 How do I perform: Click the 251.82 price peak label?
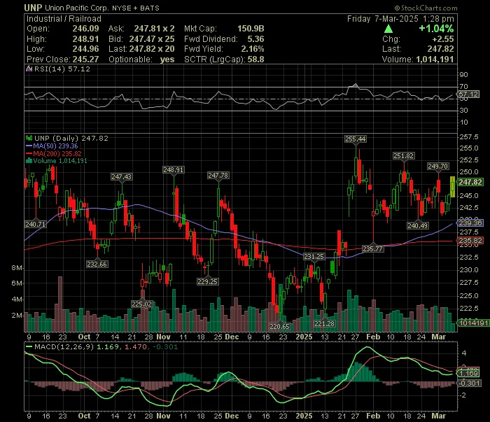click(403, 155)
